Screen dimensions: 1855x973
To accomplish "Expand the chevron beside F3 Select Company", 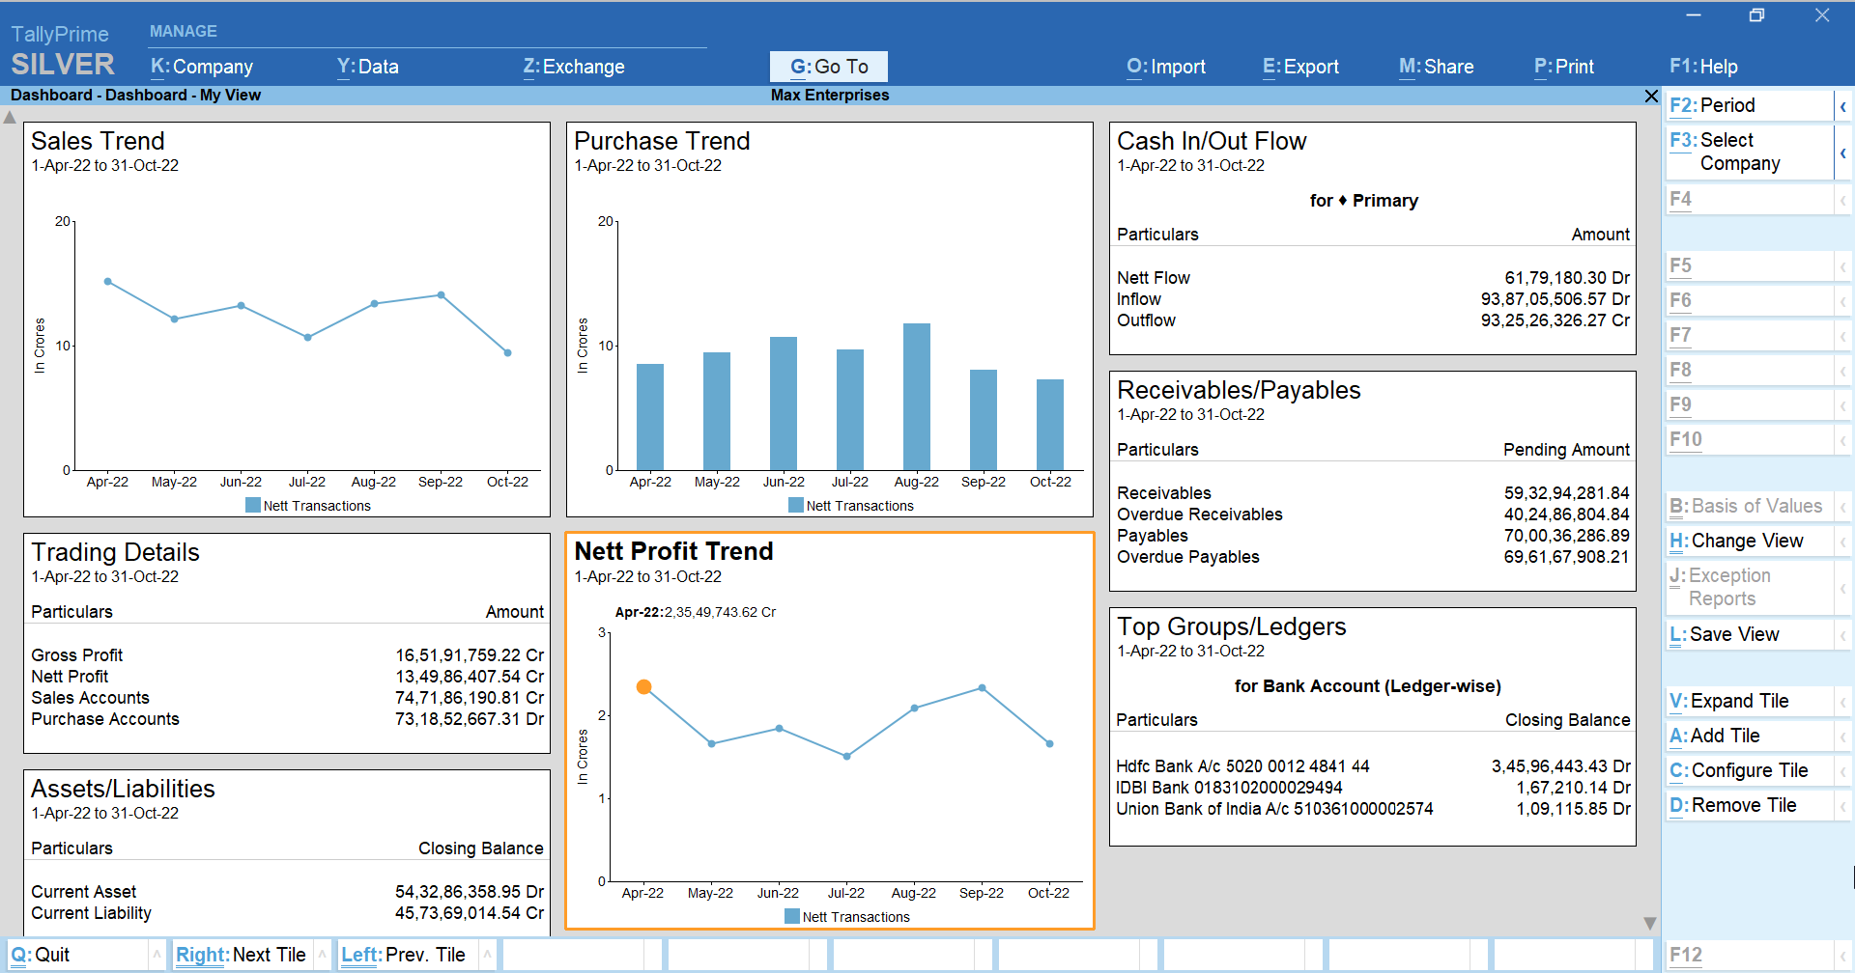I will point(1843,153).
